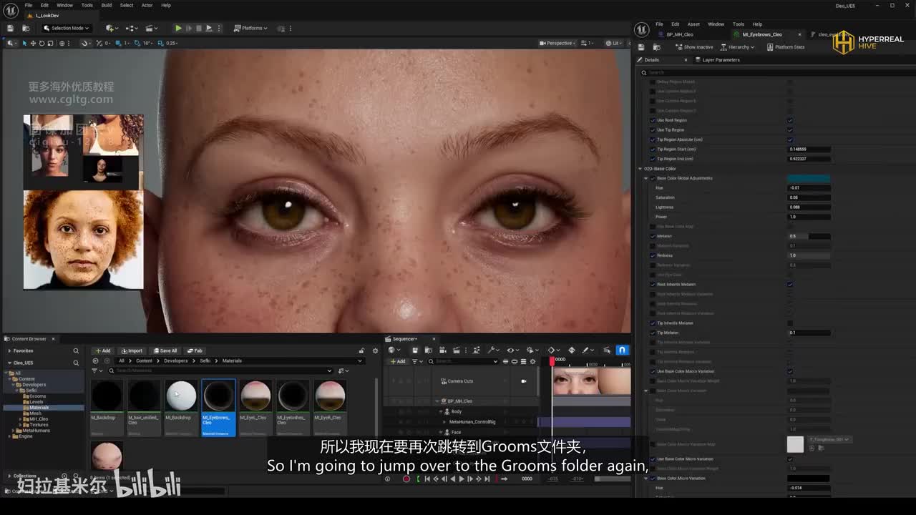Click the Tip Region Start value field

tap(809, 149)
